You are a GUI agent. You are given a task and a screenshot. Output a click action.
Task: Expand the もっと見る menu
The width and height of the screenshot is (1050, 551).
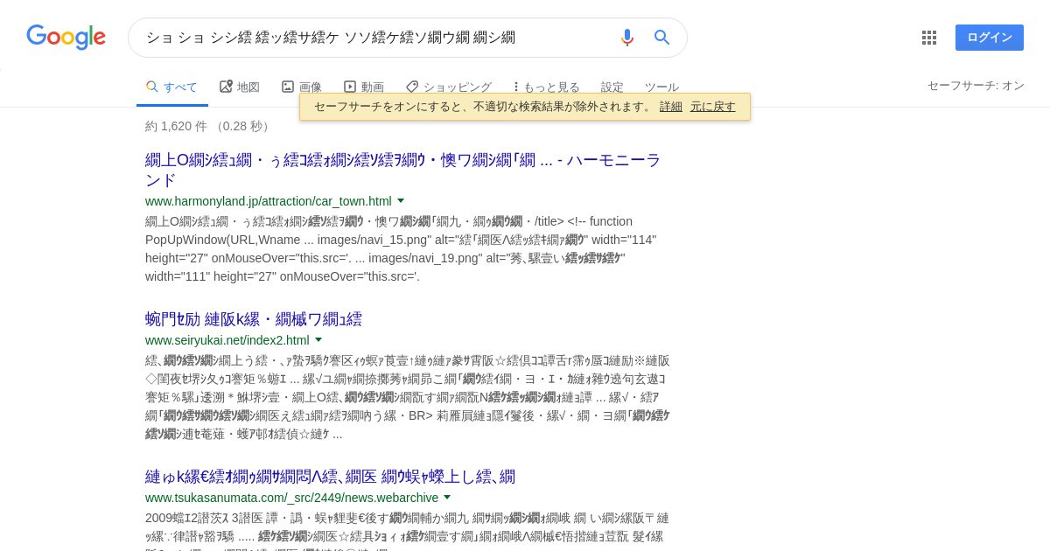click(547, 87)
